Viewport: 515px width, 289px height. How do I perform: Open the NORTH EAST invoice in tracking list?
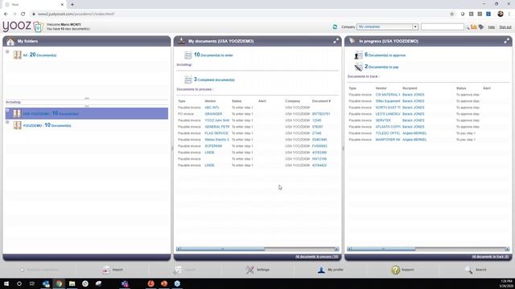point(388,108)
